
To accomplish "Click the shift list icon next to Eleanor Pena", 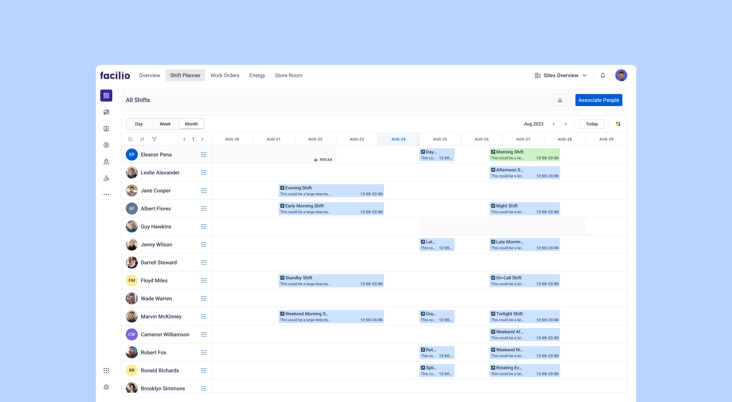I will [x=204, y=154].
